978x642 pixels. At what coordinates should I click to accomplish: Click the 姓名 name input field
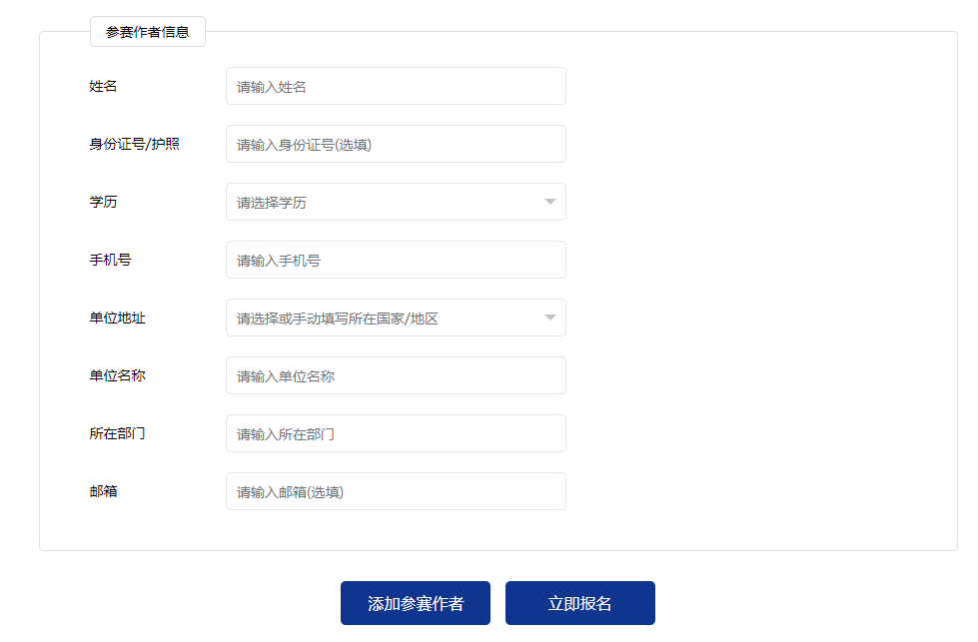tap(395, 86)
